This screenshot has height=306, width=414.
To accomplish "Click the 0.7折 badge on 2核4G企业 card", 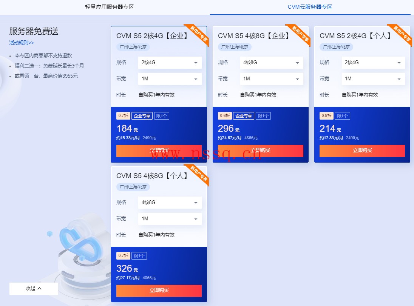I will click(123, 116).
